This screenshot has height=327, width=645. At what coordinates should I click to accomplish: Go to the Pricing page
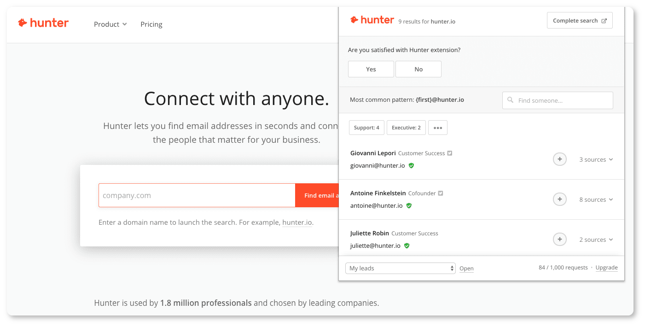coord(151,24)
